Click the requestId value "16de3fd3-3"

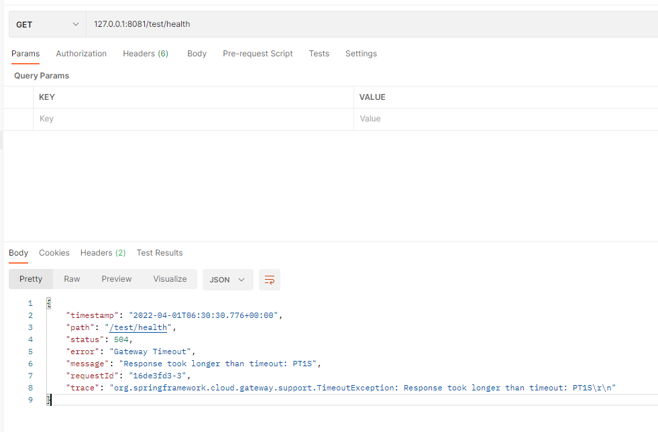(158, 376)
